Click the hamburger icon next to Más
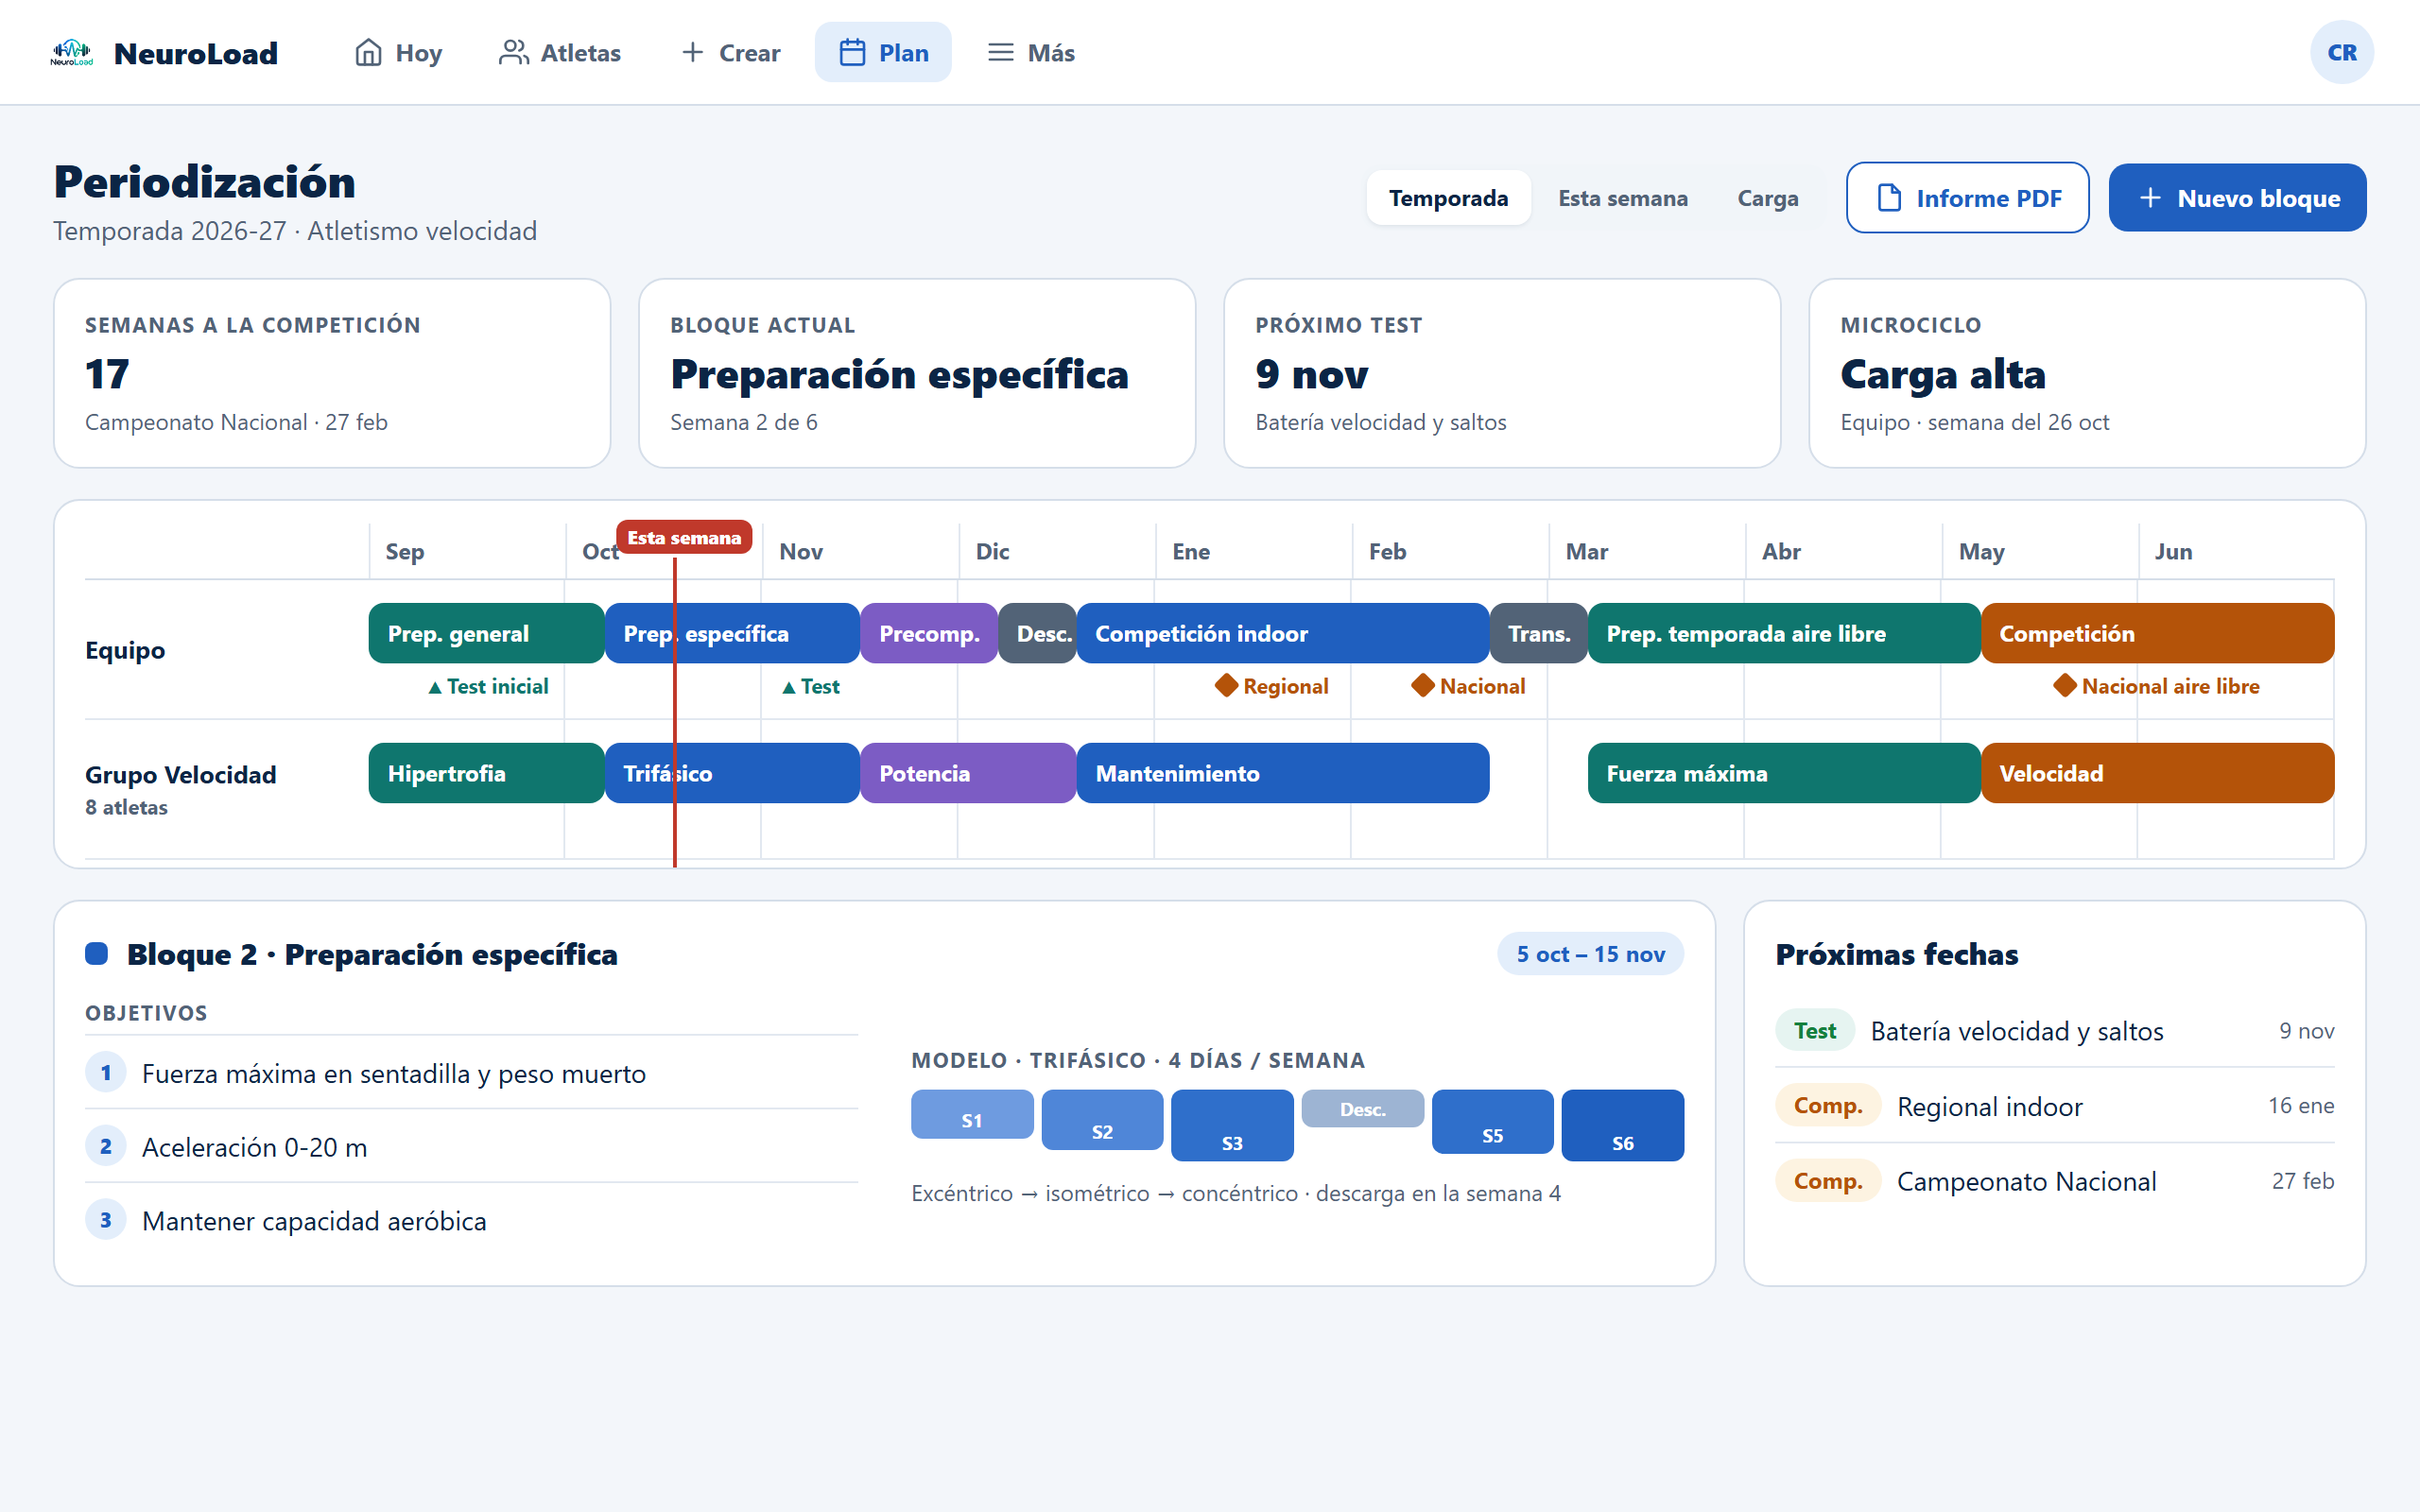 click(x=1000, y=53)
